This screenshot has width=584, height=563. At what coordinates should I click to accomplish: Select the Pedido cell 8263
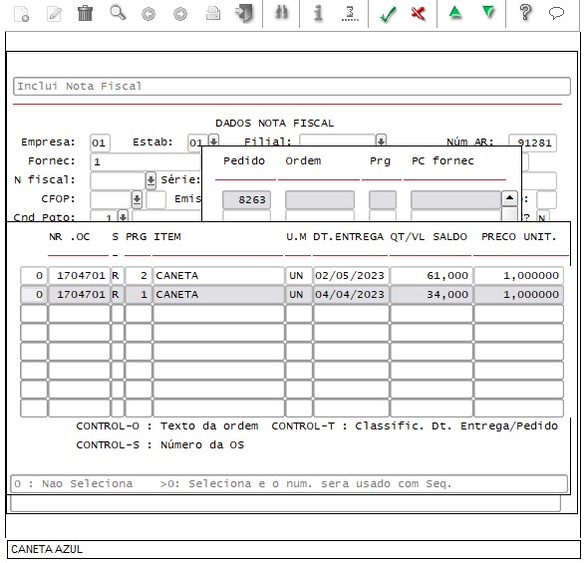click(x=246, y=200)
